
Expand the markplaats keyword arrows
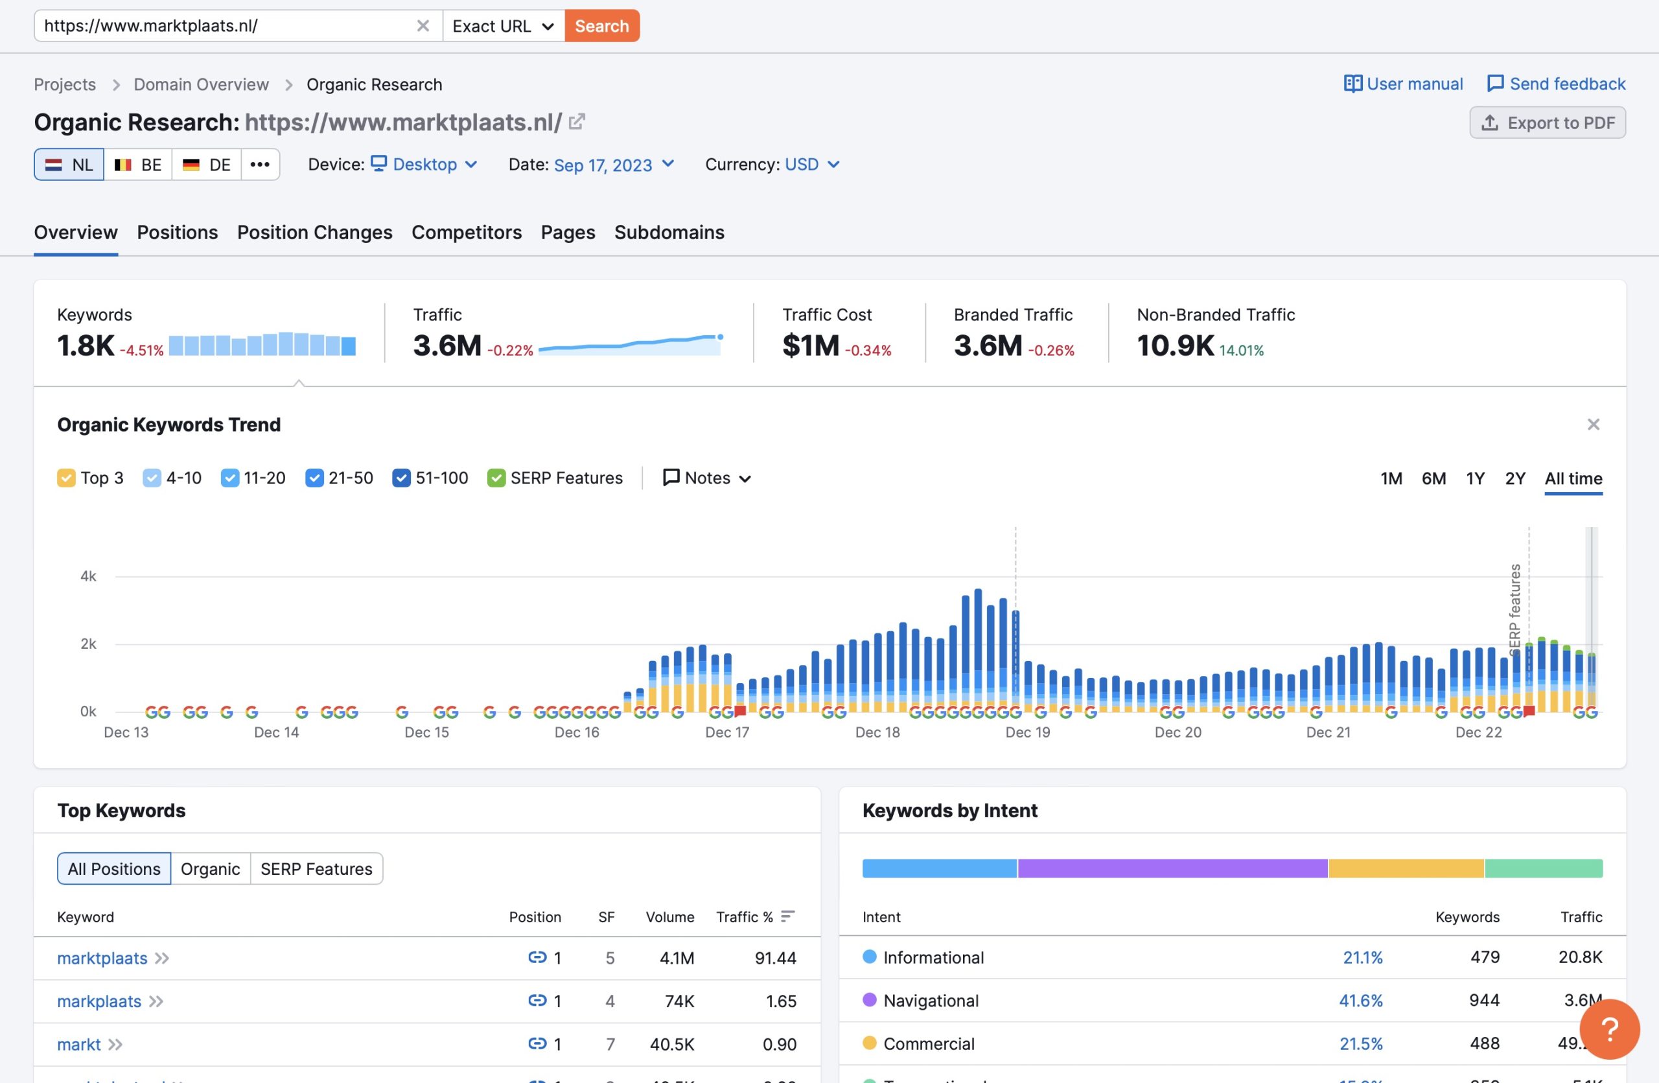[156, 1001]
